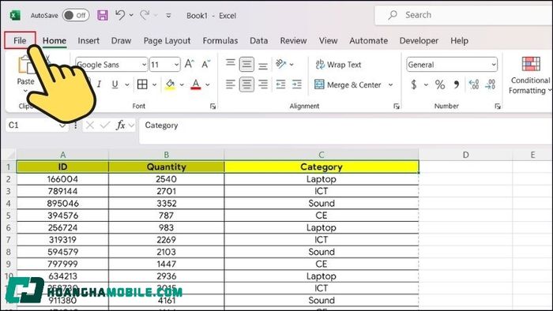Viewport: 553px width, 311px height.
Task: Open the Page Layout tab
Action: 167,41
